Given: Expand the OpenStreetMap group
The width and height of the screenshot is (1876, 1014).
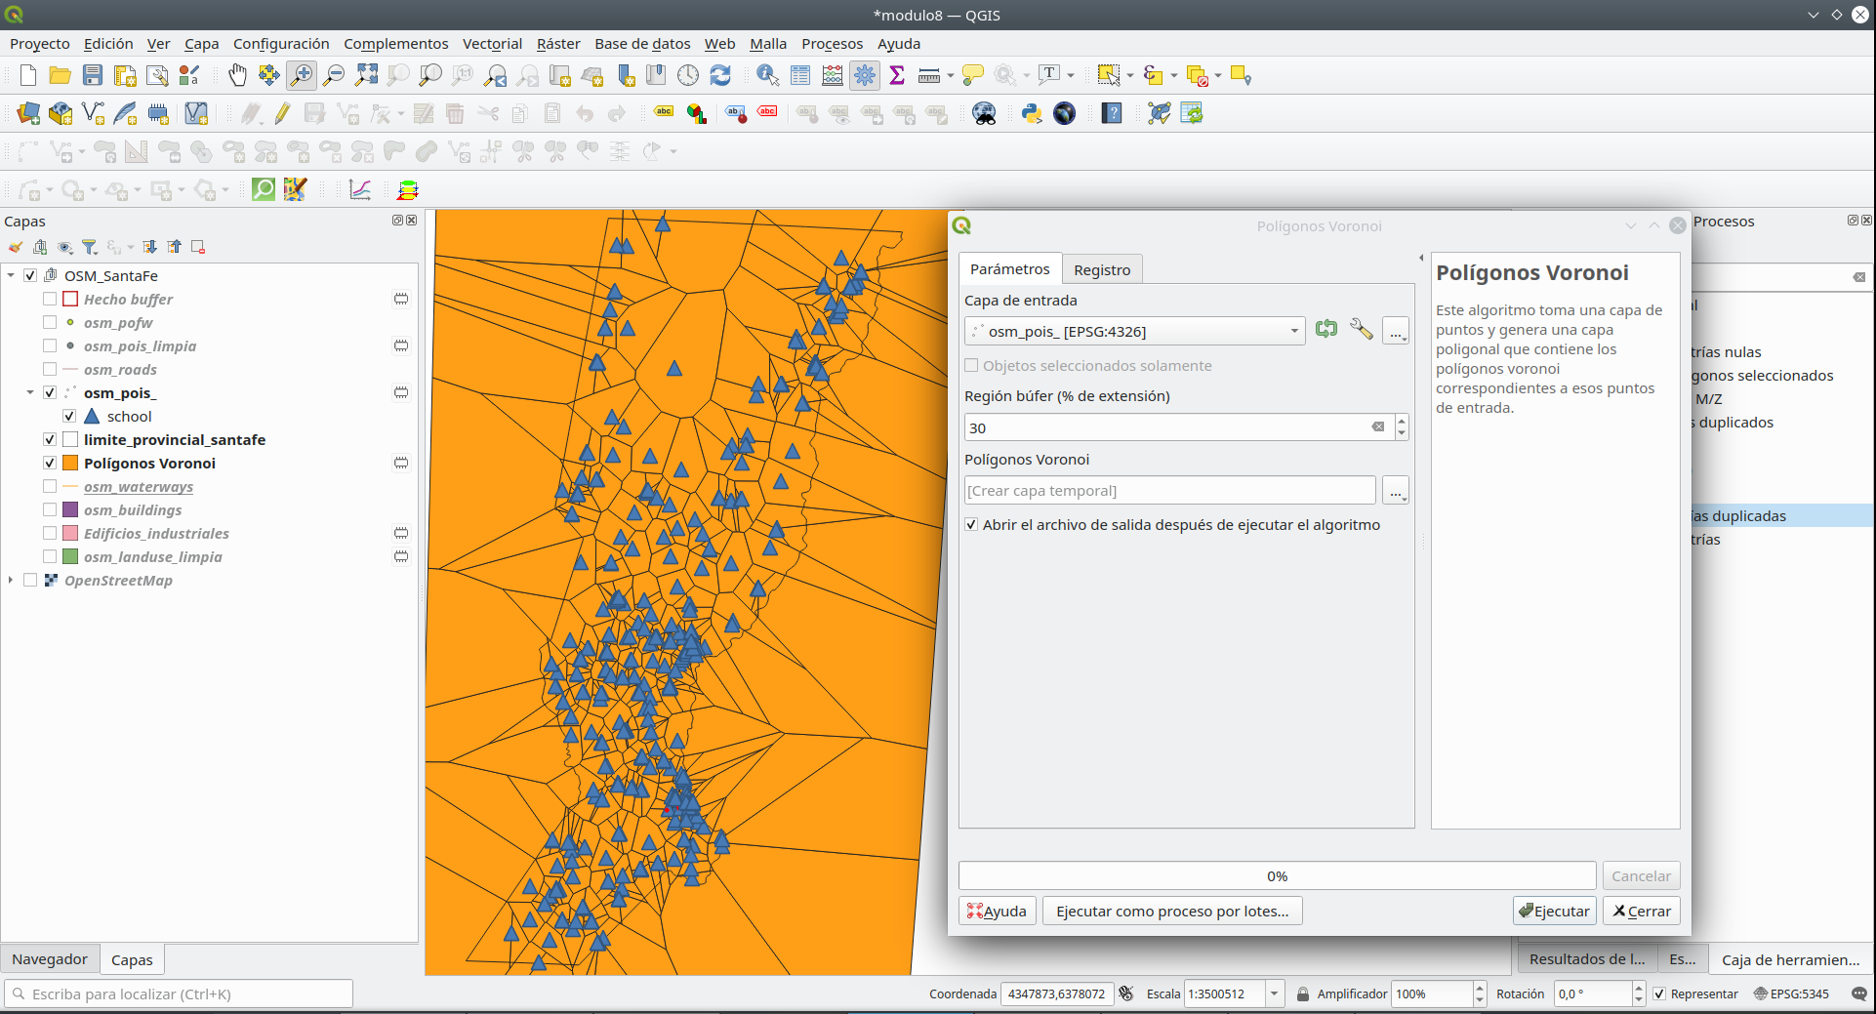Looking at the screenshot, I should coord(11,580).
